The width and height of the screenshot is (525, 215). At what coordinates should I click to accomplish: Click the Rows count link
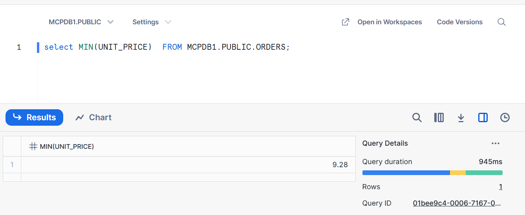click(x=501, y=187)
